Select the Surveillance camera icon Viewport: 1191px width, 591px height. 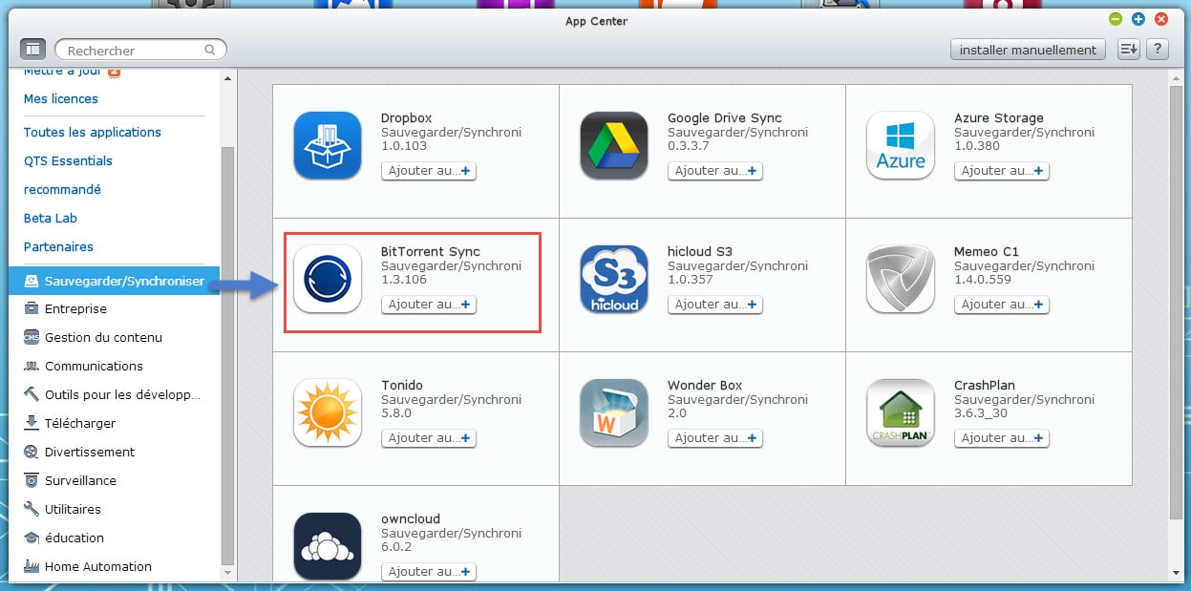pos(32,480)
